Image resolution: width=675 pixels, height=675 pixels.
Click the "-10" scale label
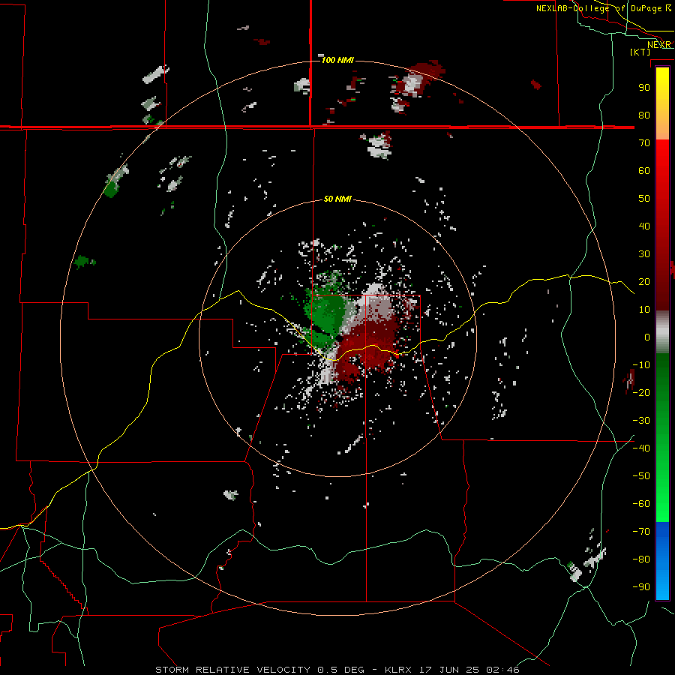coord(641,365)
